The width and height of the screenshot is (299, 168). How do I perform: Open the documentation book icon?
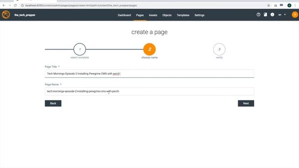[265, 14]
